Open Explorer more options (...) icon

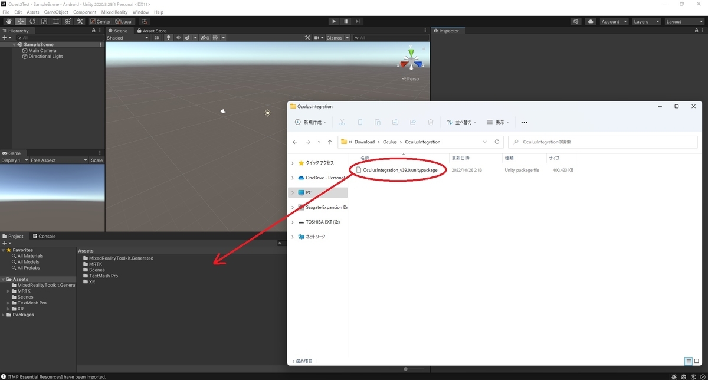click(x=525, y=122)
